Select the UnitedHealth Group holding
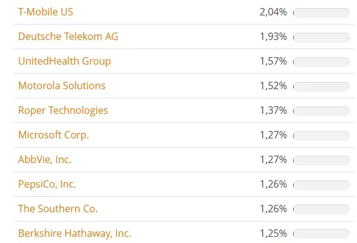 pos(65,62)
